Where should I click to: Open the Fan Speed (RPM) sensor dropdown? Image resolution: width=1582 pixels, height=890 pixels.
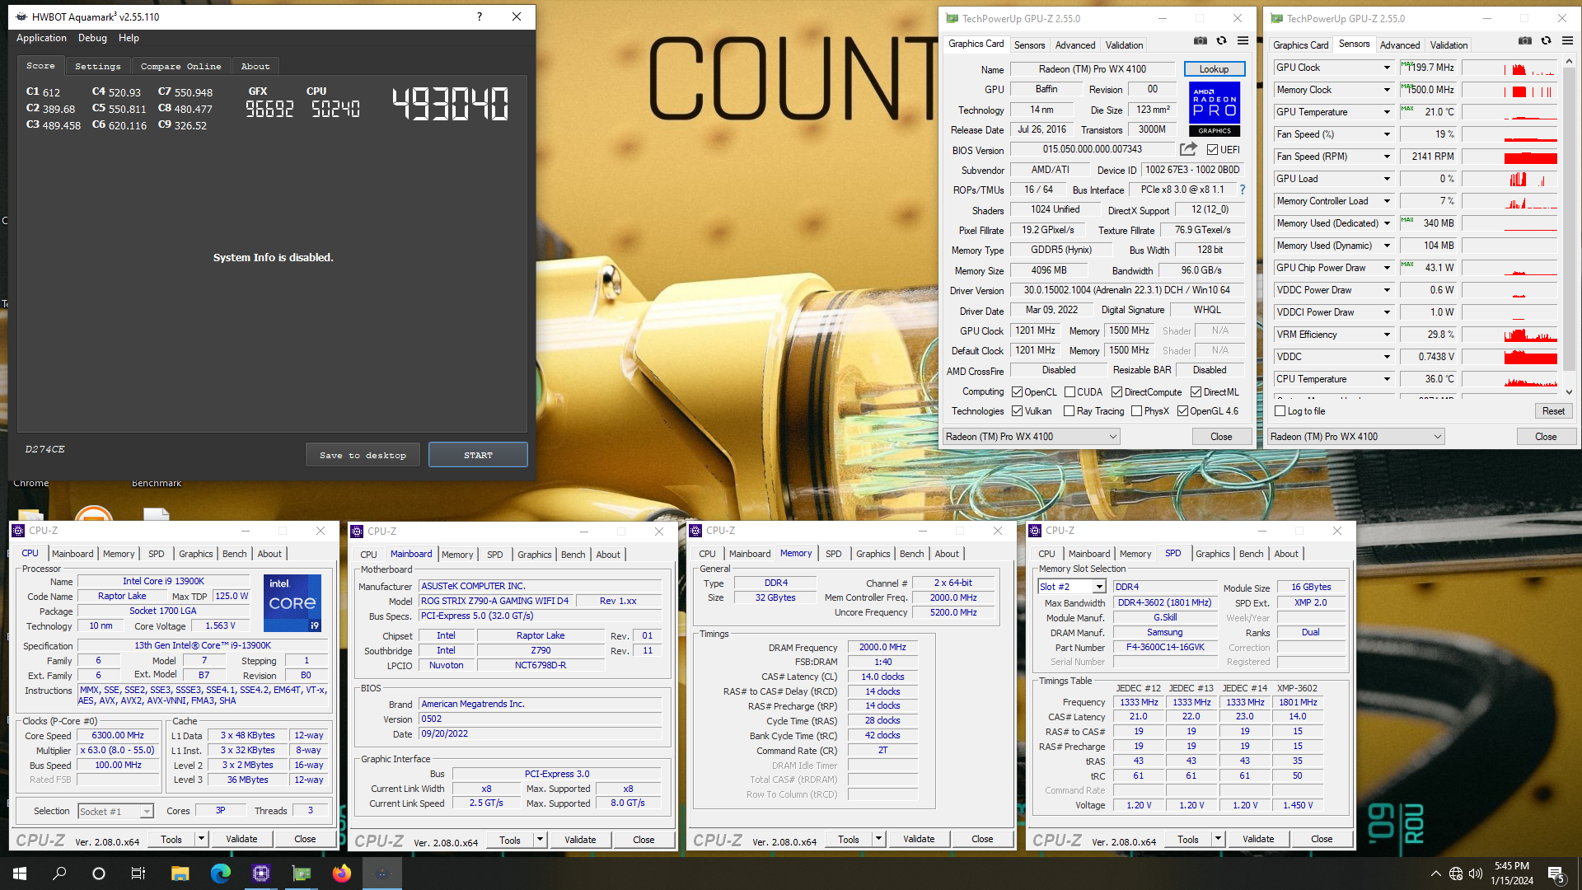[x=1387, y=157]
